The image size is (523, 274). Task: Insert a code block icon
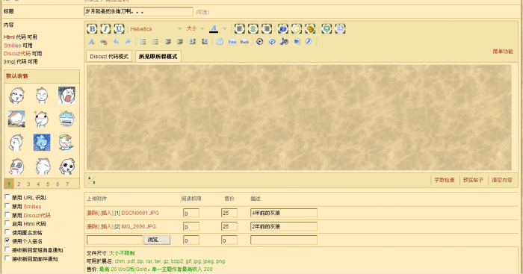tap(340, 28)
